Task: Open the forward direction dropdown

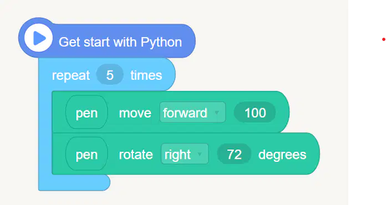Action: coord(192,112)
